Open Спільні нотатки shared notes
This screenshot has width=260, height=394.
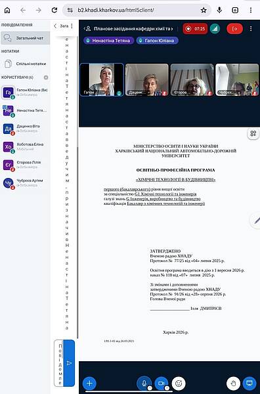25,64
